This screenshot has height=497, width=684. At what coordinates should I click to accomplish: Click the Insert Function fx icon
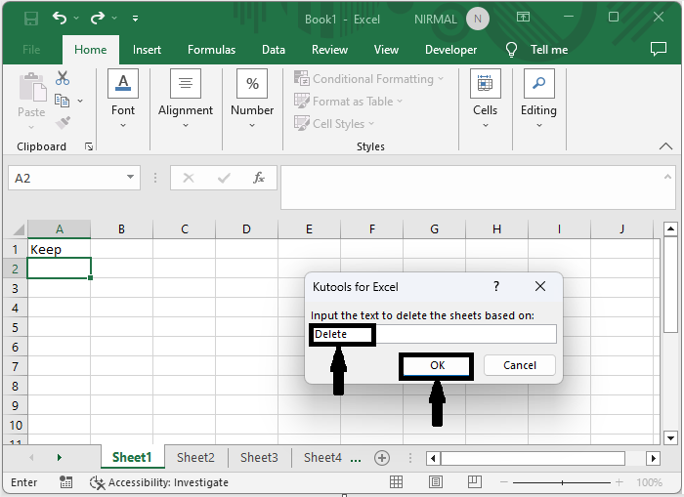click(x=259, y=178)
